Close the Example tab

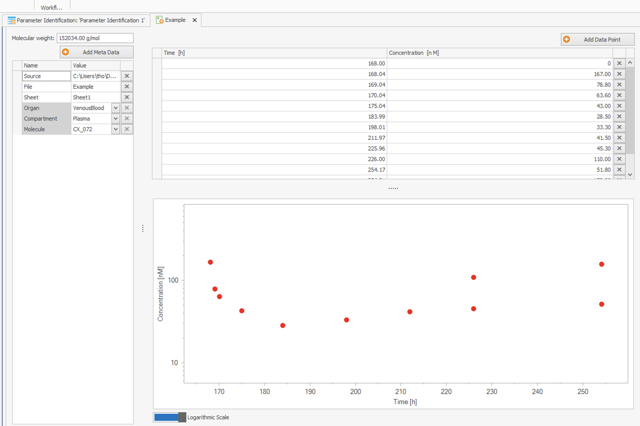pos(195,20)
